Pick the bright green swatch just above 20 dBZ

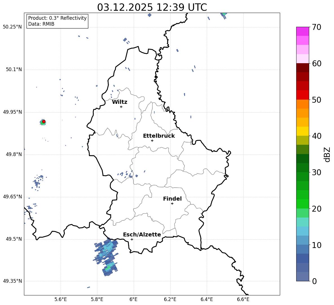pos(302,204)
